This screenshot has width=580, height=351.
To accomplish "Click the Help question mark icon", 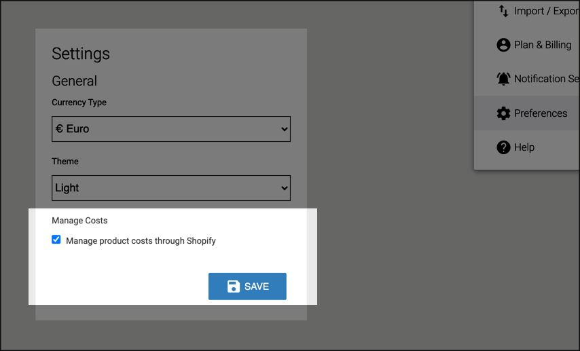I will 503,147.
